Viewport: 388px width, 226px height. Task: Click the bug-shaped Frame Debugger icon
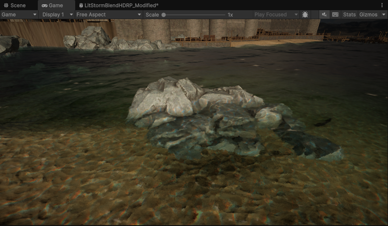[x=305, y=14]
